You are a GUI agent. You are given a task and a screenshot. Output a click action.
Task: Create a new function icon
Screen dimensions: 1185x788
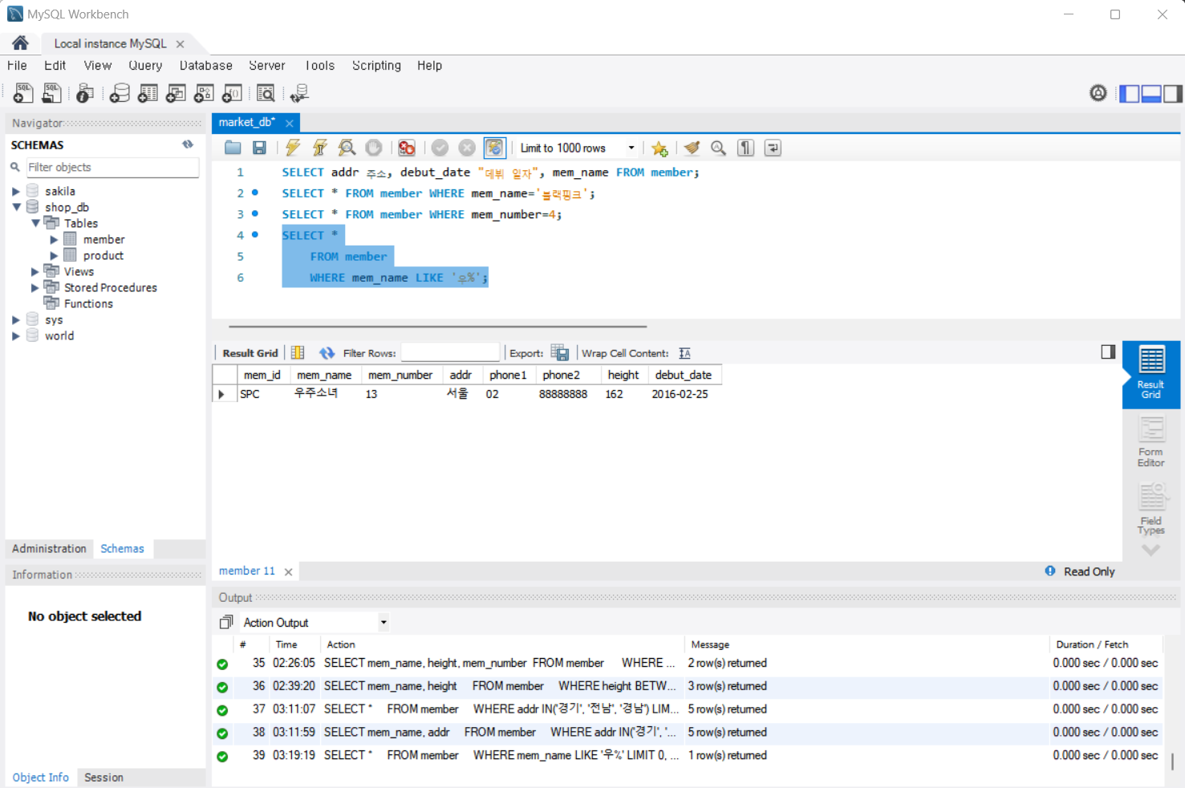(232, 94)
